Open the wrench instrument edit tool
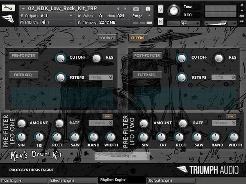The image size is (246, 184). pyautogui.click(x=8, y=8)
